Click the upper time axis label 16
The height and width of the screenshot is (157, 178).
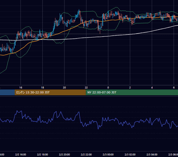tap(21, 88)
